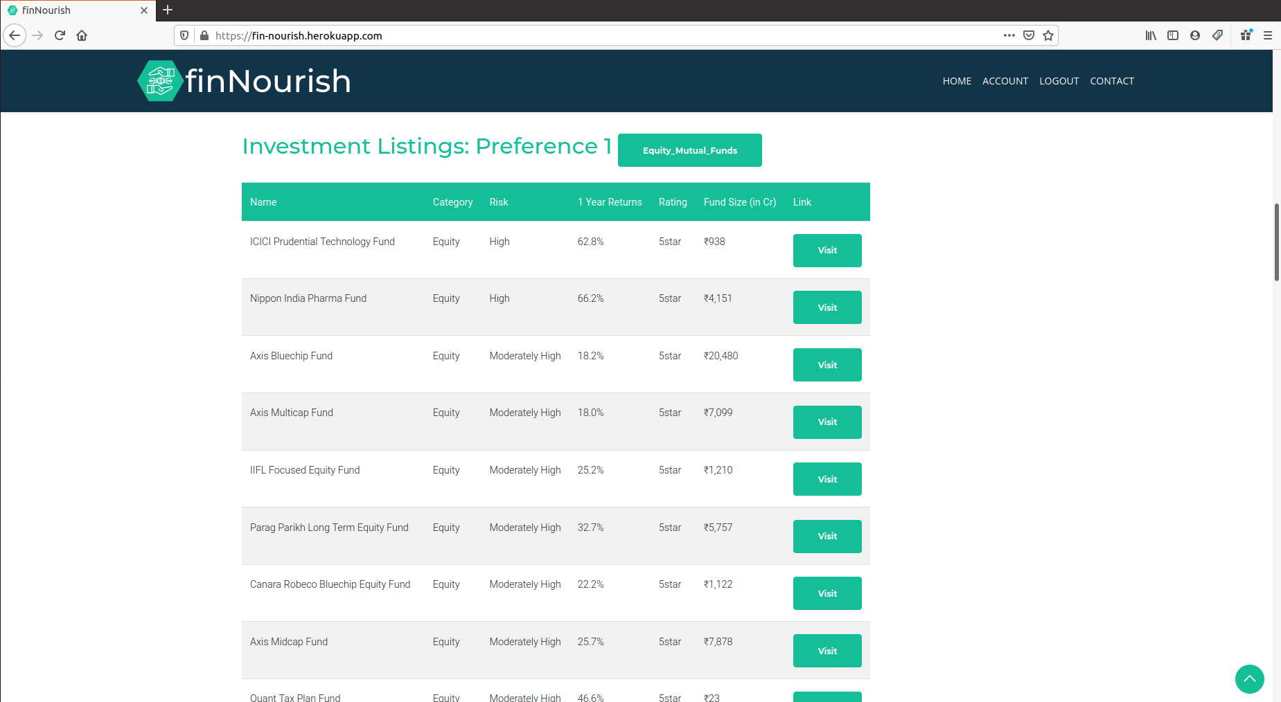Click the 'Link' column header
1281x702 pixels.
(x=802, y=202)
